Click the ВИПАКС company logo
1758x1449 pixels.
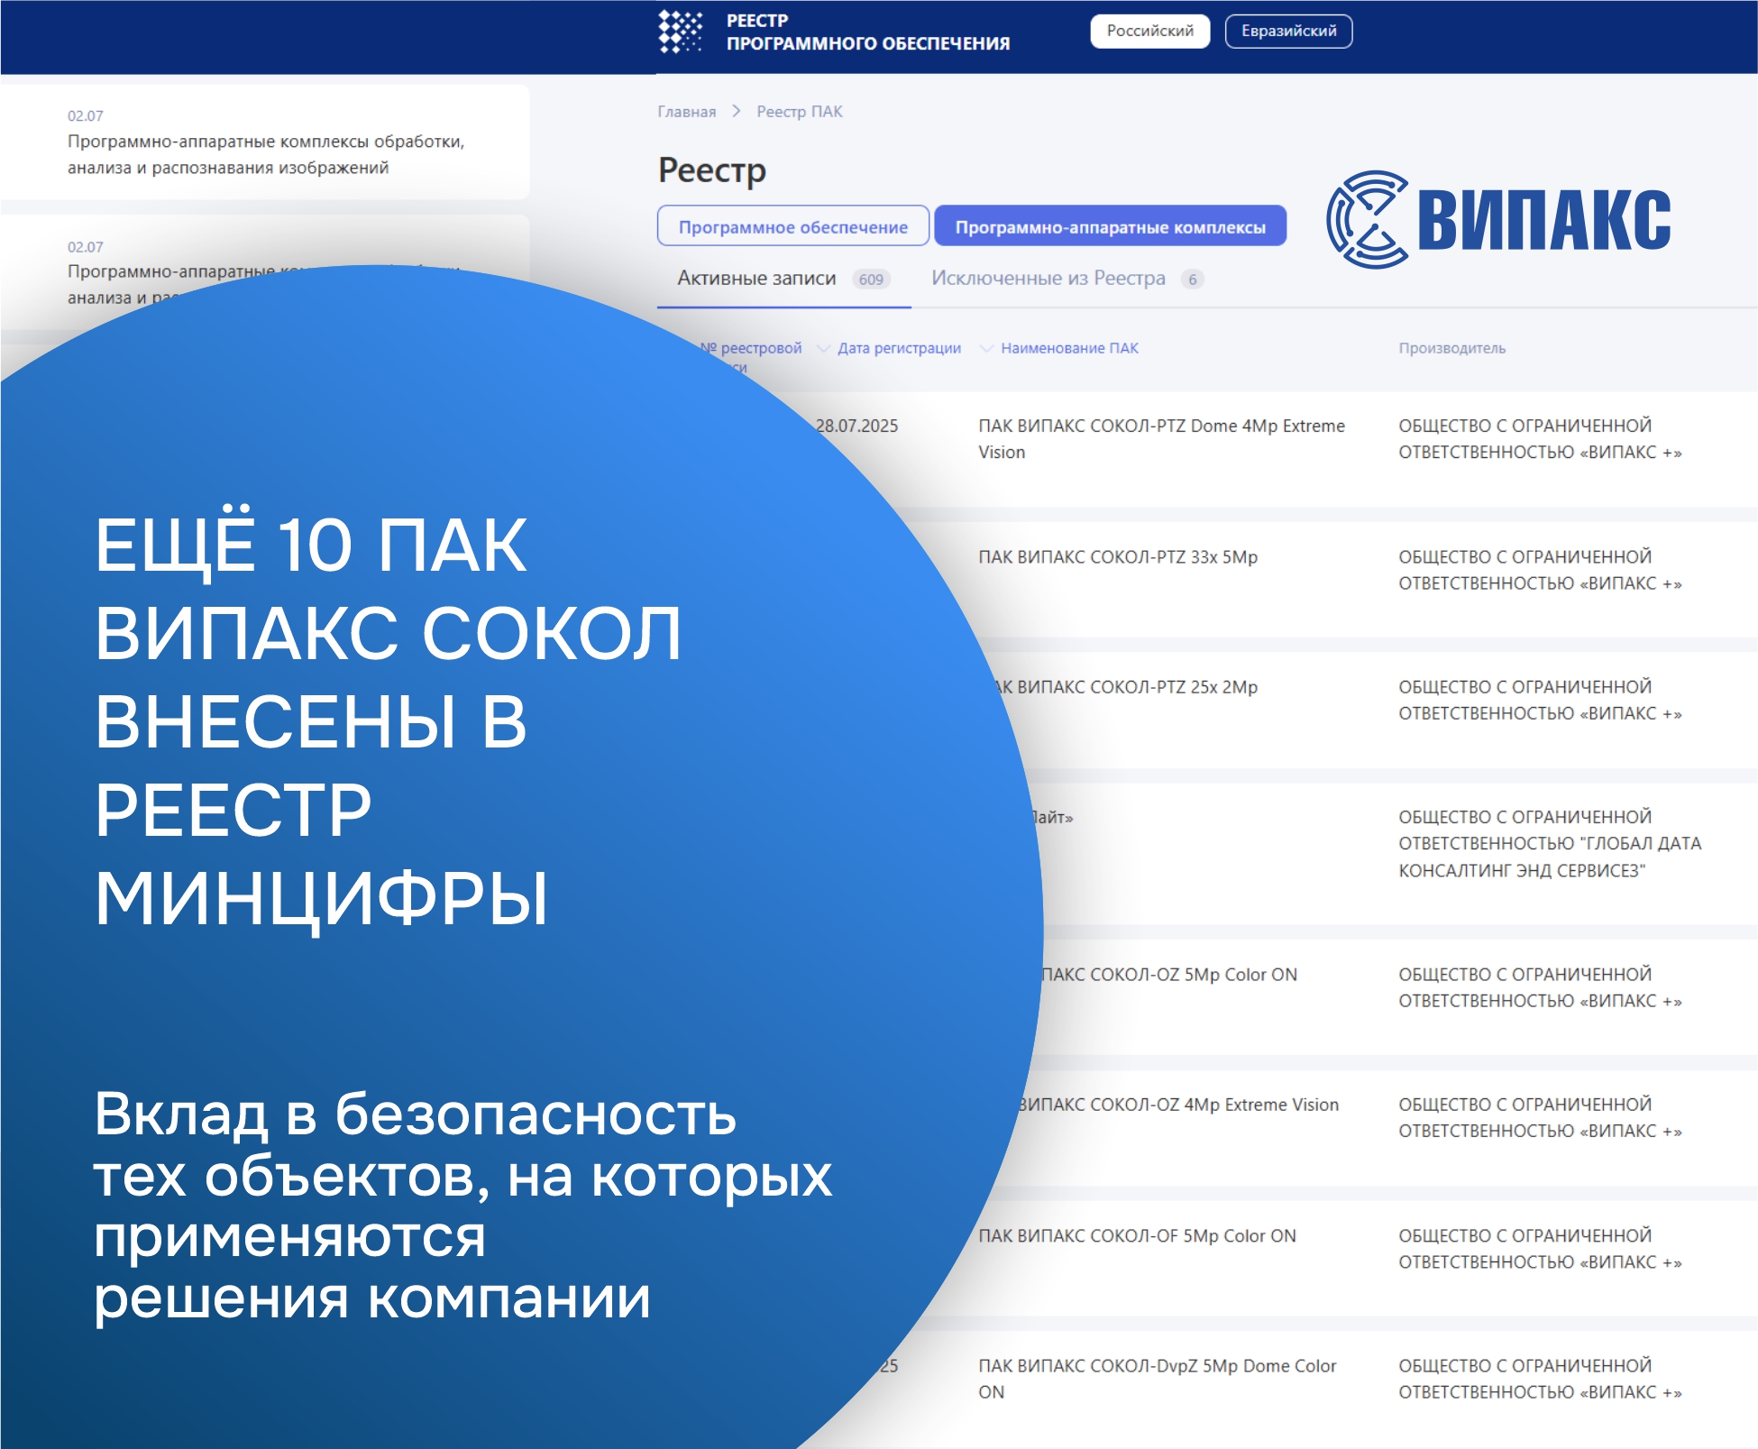(1498, 219)
